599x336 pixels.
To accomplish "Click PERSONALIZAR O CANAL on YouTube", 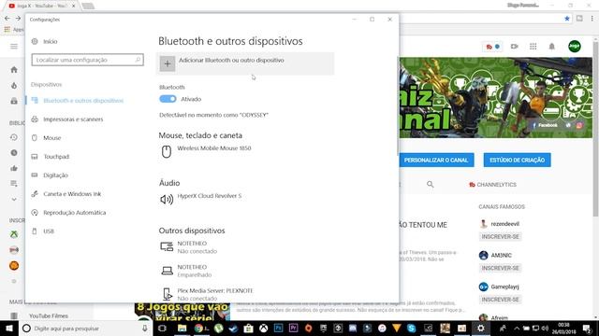I will (x=436, y=160).
